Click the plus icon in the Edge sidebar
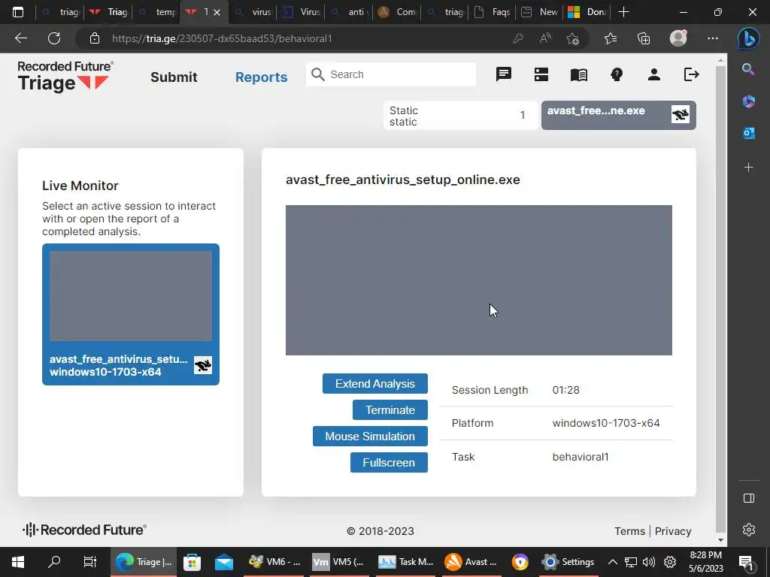Viewport: 770px width, 577px height. pos(748,168)
